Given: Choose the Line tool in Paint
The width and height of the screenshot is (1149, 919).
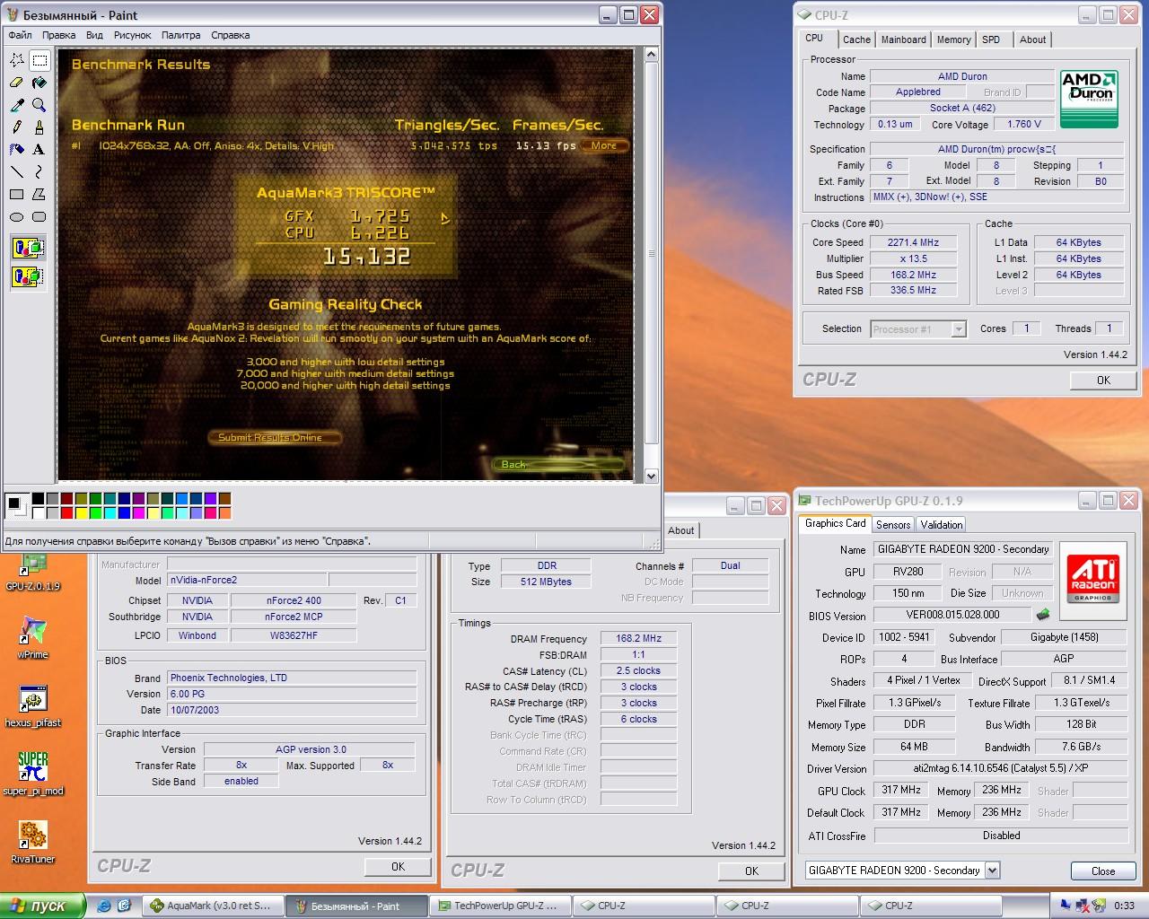Looking at the screenshot, I should 17,171.
